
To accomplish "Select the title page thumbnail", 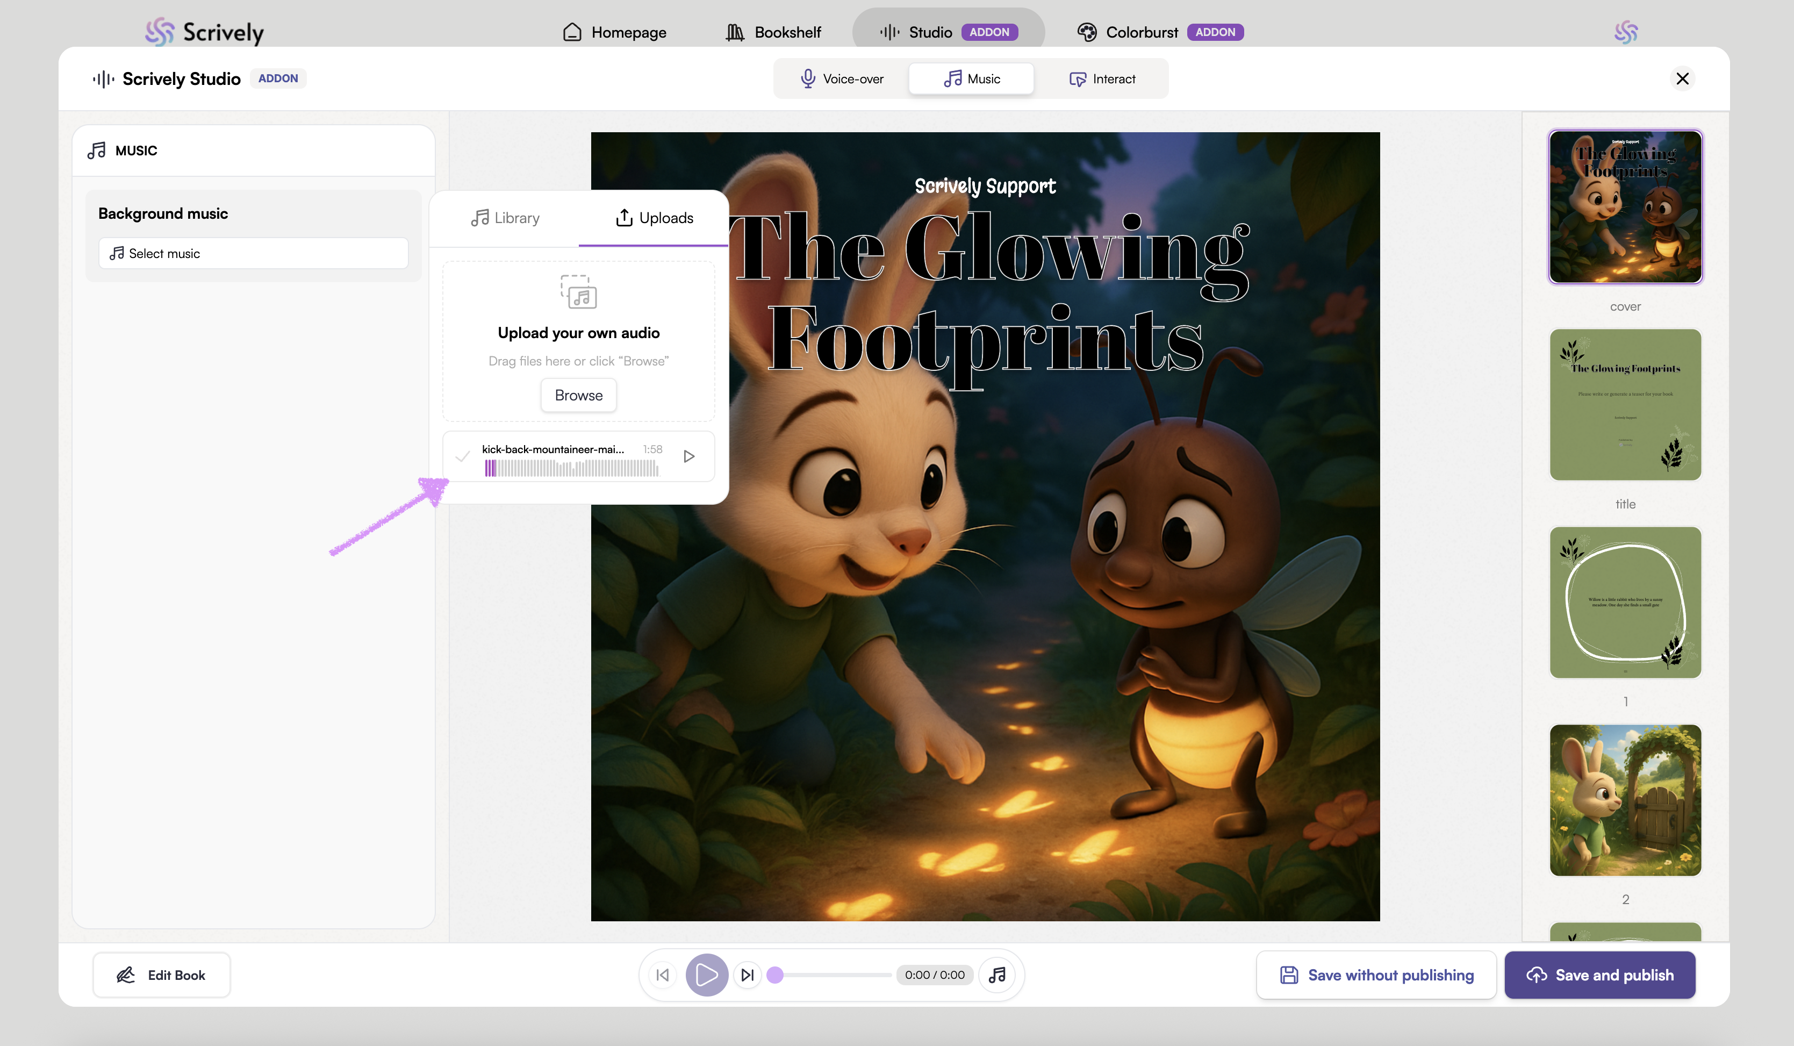I will [x=1625, y=404].
